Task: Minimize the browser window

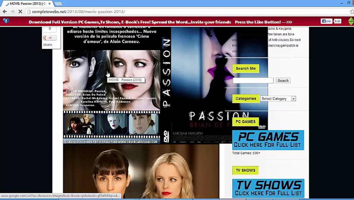Action: click(x=342, y=3)
